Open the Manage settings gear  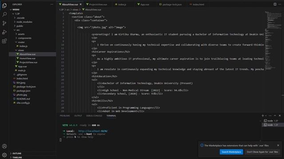4,155
